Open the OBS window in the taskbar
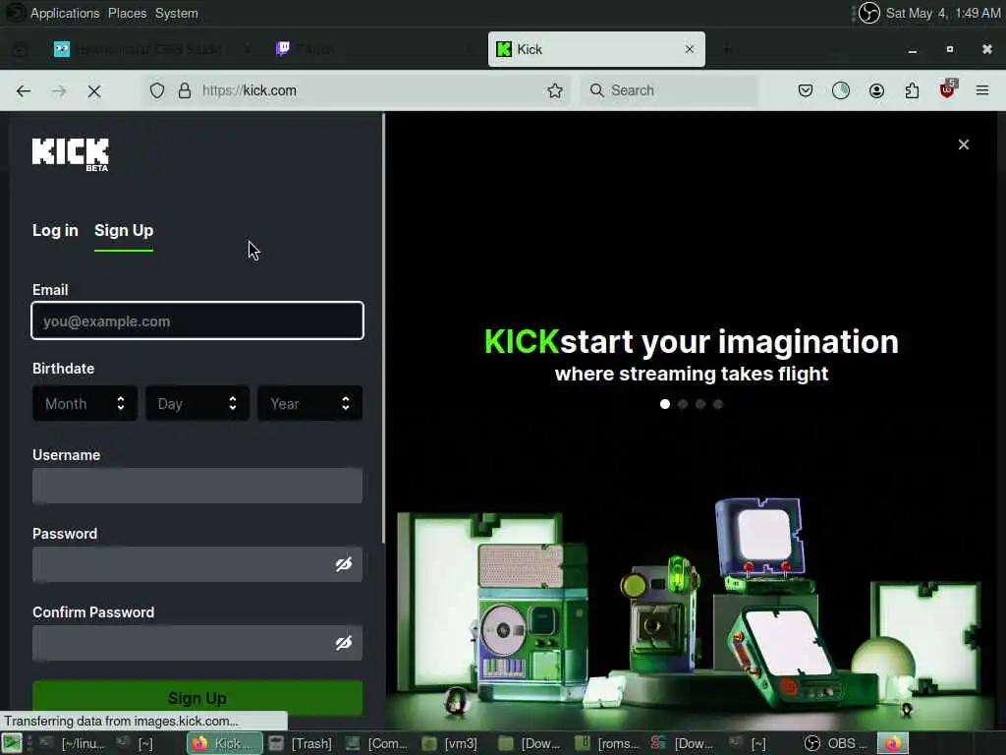Screen dimensions: 1006x755 point(836,743)
